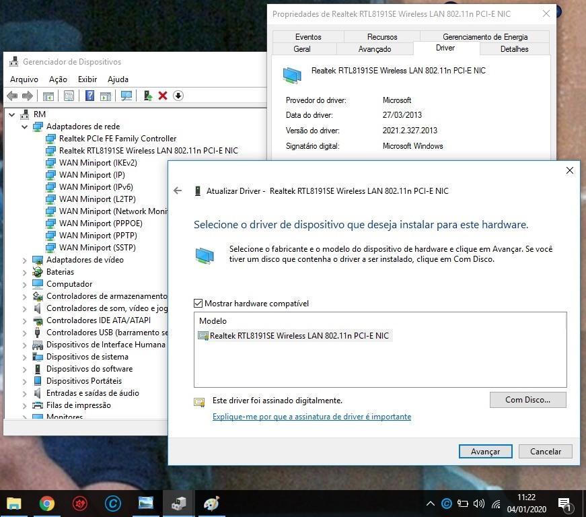Screen dimensions: 586x517
Task: Click the blue help question mark icon
Action: (x=89, y=96)
